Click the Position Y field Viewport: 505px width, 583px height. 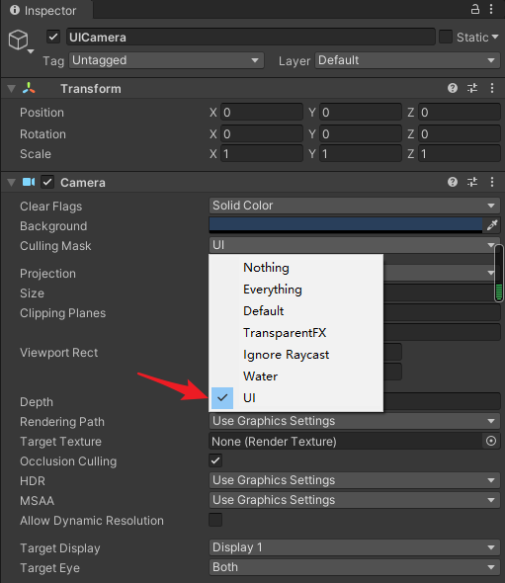point(361,112)
